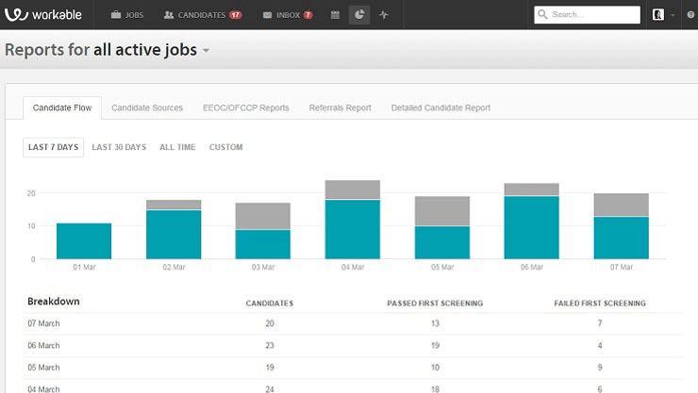The height and width of the screenshot is (393, 698).
Task: Click failed value 4 for 06 March
Action: coord(600,346)
